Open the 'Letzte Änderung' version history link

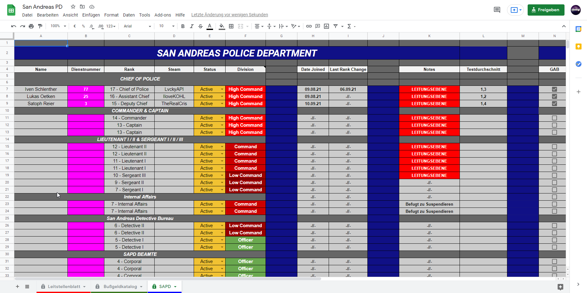(230, 15)
